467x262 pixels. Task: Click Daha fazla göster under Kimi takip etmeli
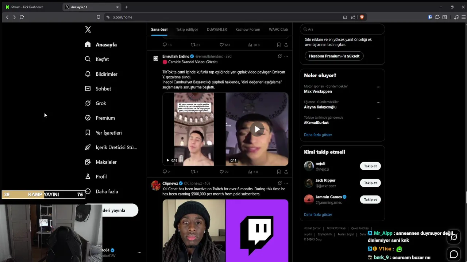(x=318, y=215)
